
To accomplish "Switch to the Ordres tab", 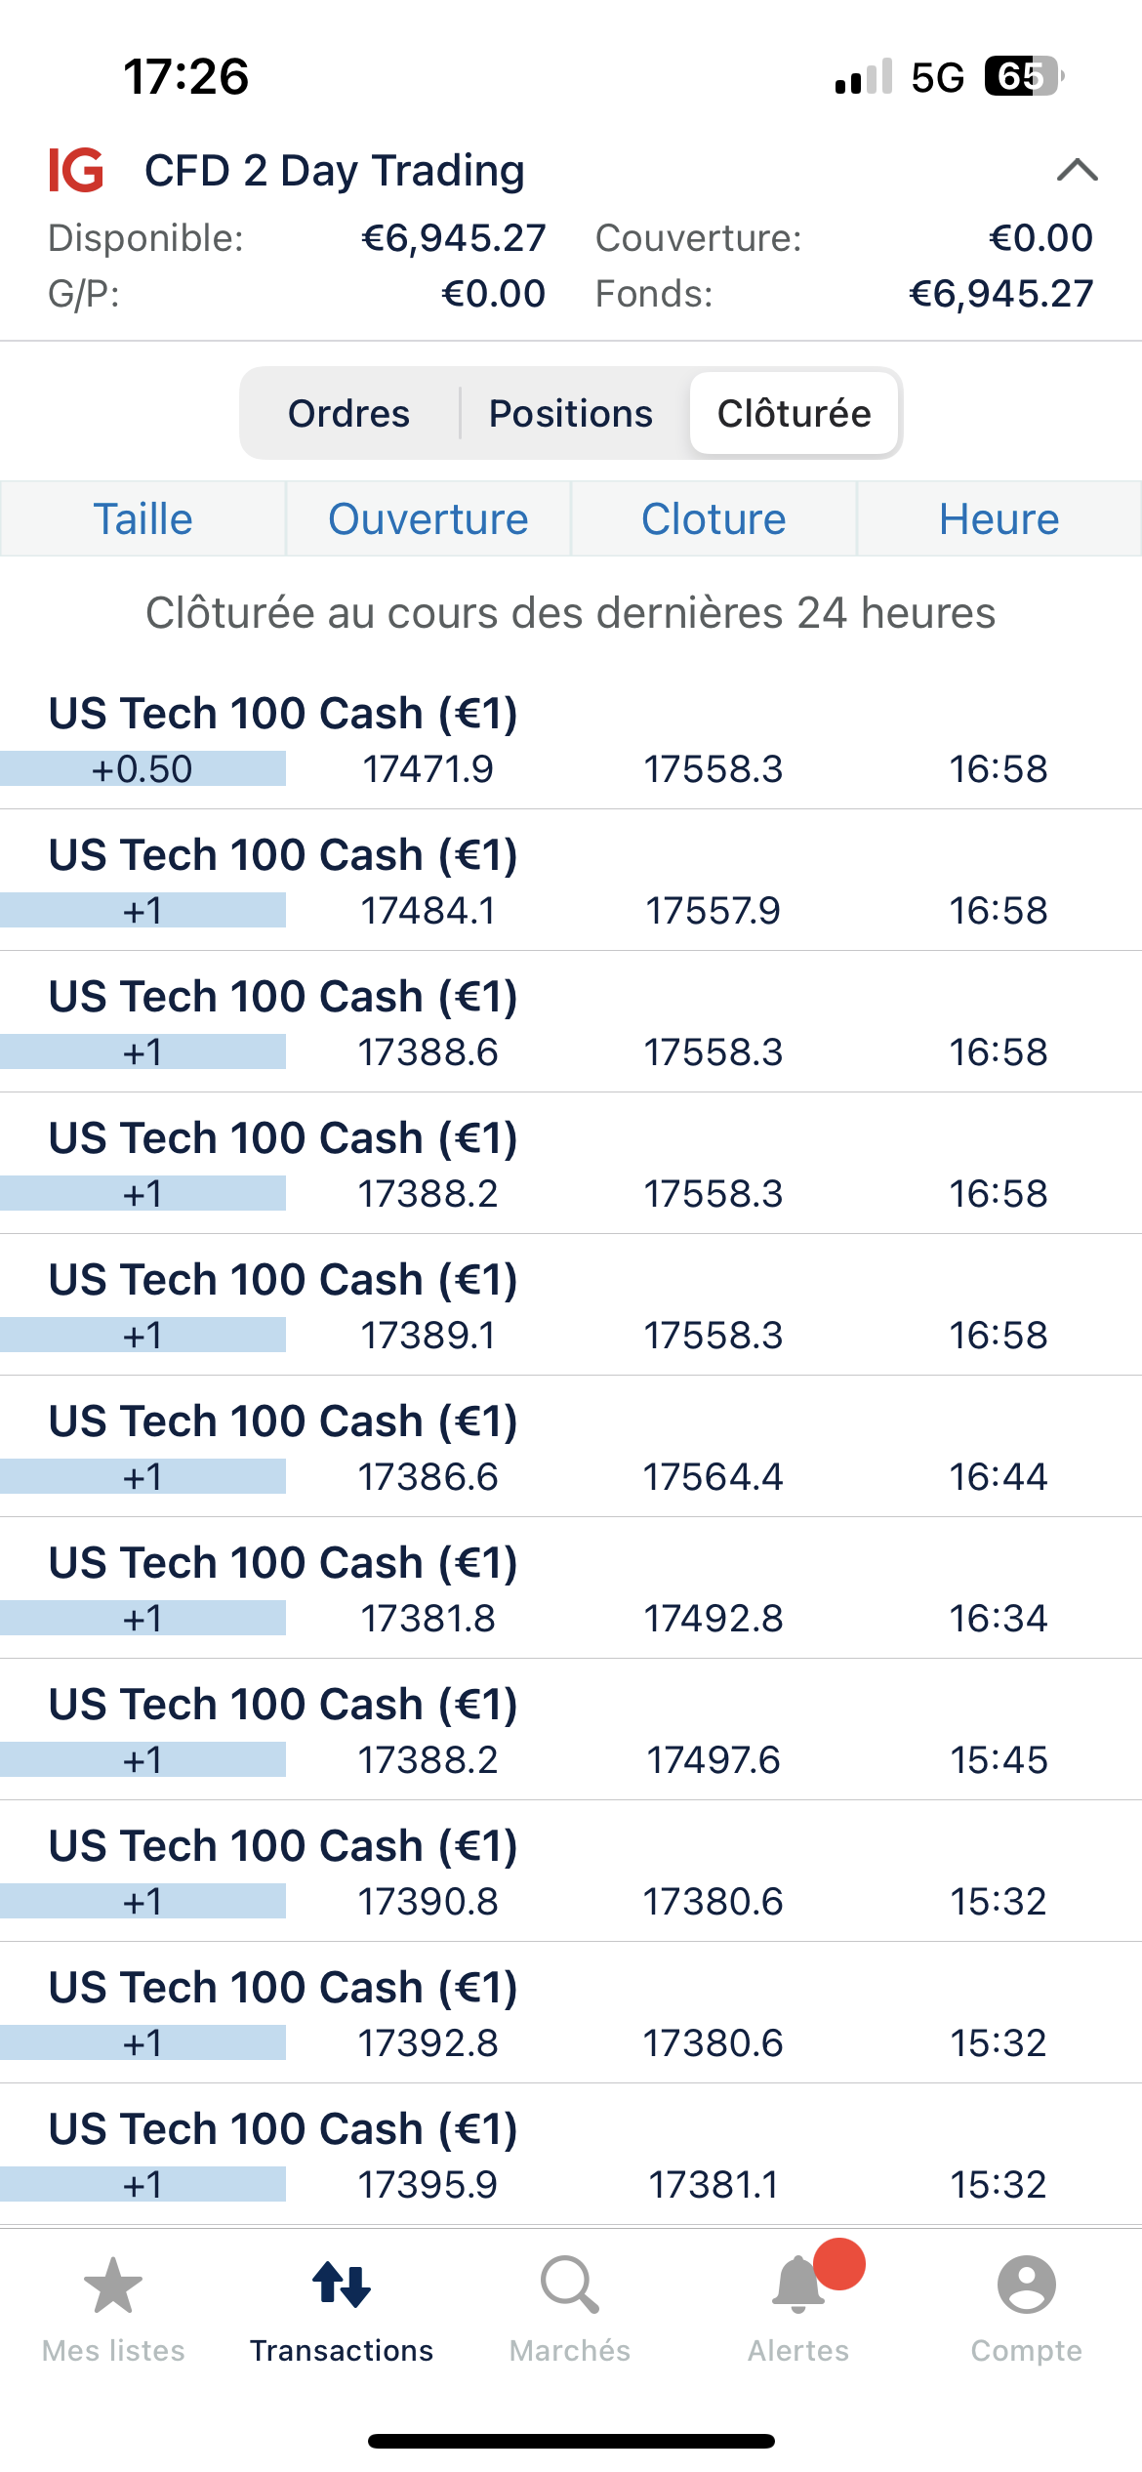I will click(x=348, y=413).
